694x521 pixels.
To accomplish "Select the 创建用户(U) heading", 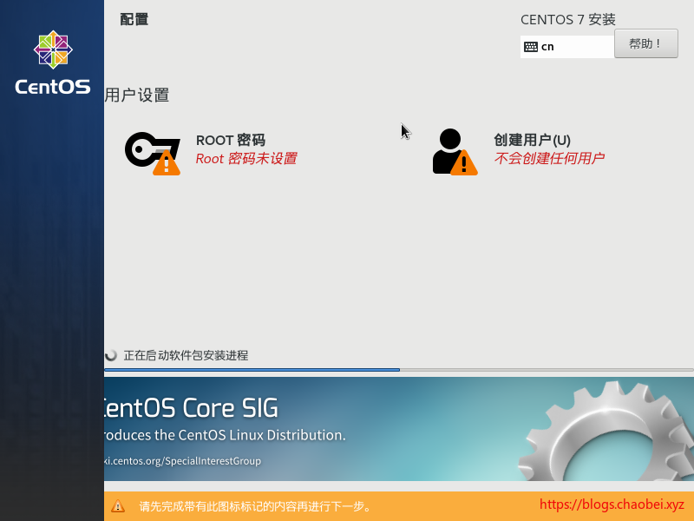I will click(x=532, y=140).
